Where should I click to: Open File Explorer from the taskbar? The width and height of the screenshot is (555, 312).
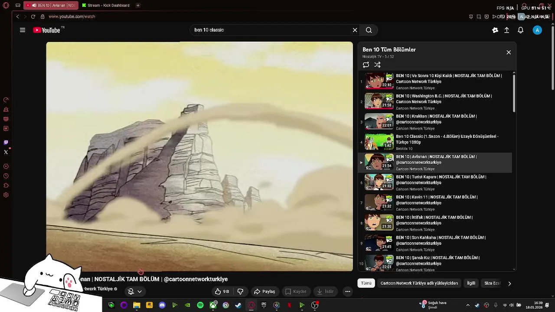point(137,305)
